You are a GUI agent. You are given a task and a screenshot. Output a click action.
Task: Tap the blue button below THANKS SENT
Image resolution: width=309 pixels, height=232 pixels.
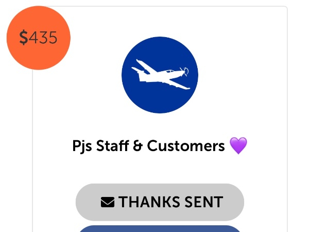click(x=160, y=228)
